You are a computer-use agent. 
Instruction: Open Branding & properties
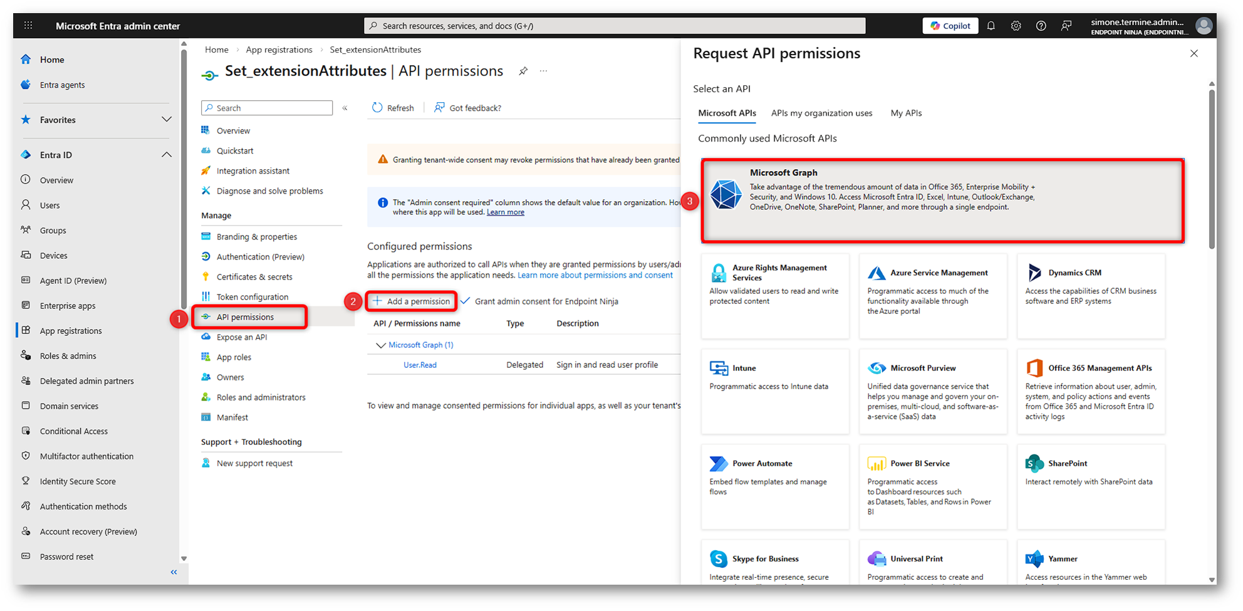257,236
